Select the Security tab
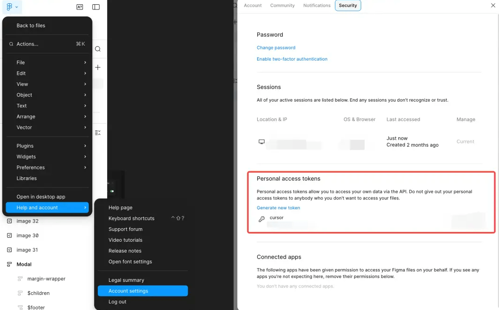Image resolution: width=499 pixels, height=310 pixels. pyautogui.click(x=348, y=6)
